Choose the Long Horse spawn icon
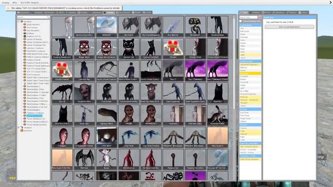Image resolution: width=333 pixels, height=187 pixels. point(129,137)
